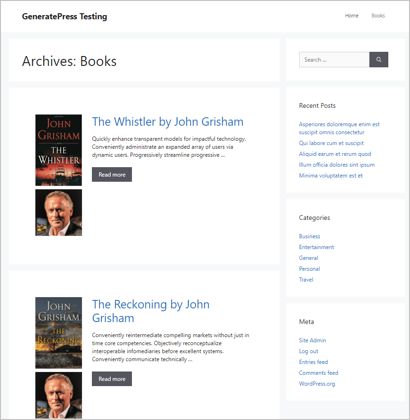
Task: Click The Whistler book cover image
Action: 59,150
